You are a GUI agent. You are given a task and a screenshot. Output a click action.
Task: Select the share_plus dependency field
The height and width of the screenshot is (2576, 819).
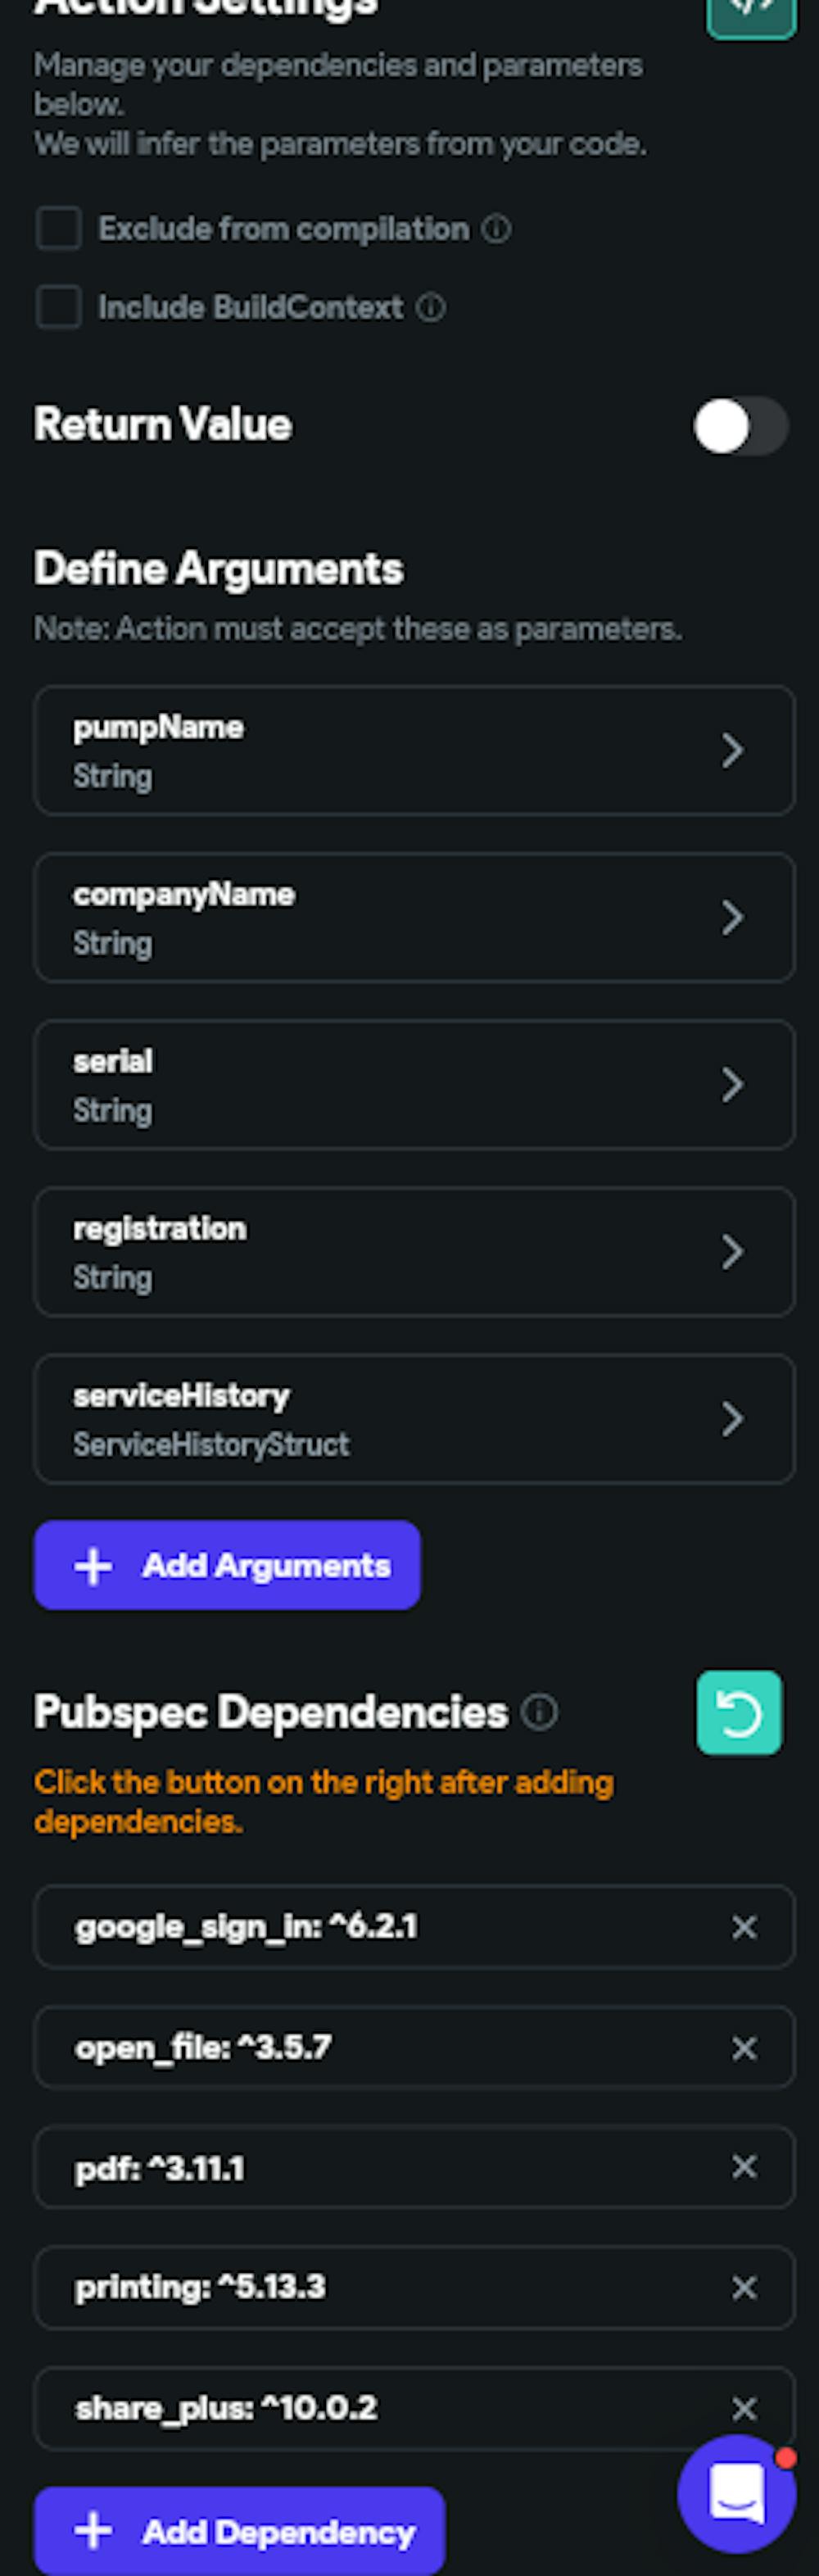[x=380, y=2409]
